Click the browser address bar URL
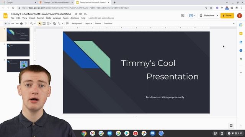The width and height of the screenshot is (245, 137). coord(75,8)
